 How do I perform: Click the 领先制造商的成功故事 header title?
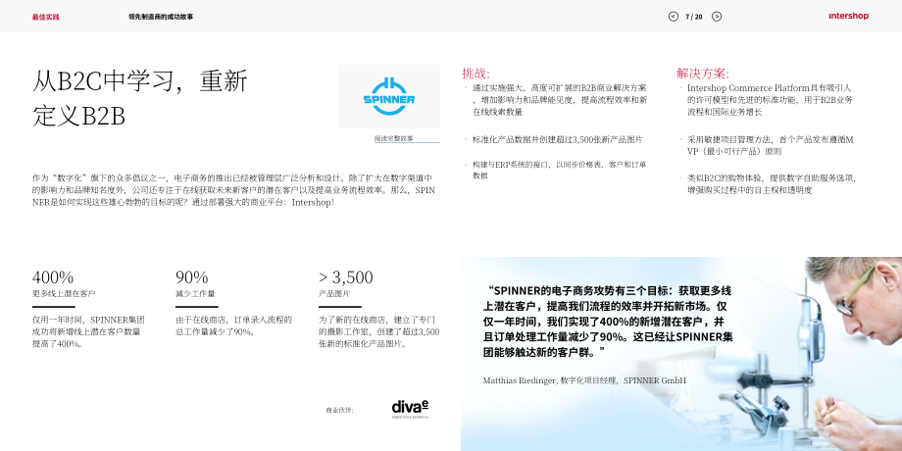161,17
